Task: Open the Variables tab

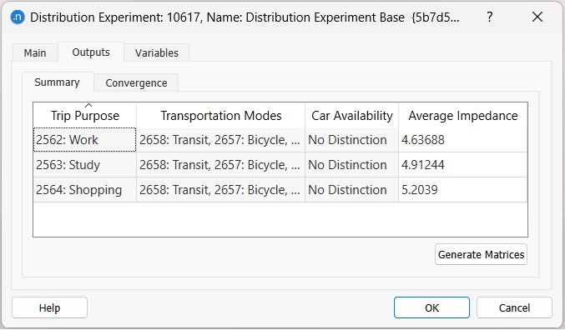Action: (156, 52)
